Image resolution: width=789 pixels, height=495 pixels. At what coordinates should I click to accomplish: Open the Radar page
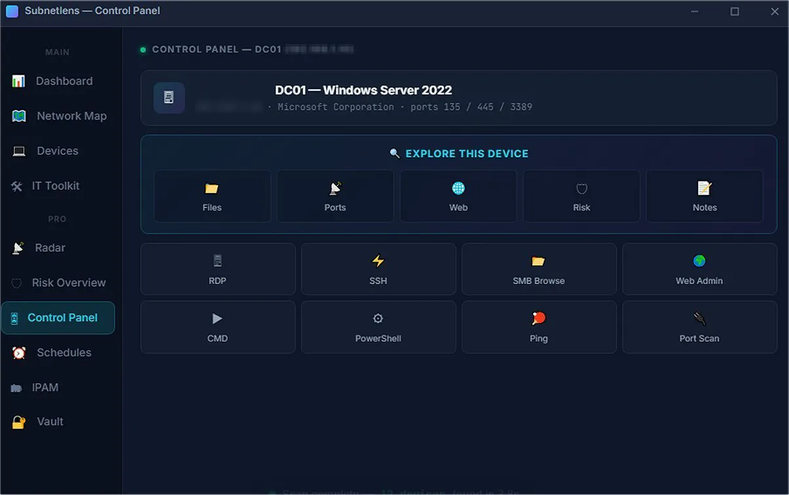click(58, 248)
